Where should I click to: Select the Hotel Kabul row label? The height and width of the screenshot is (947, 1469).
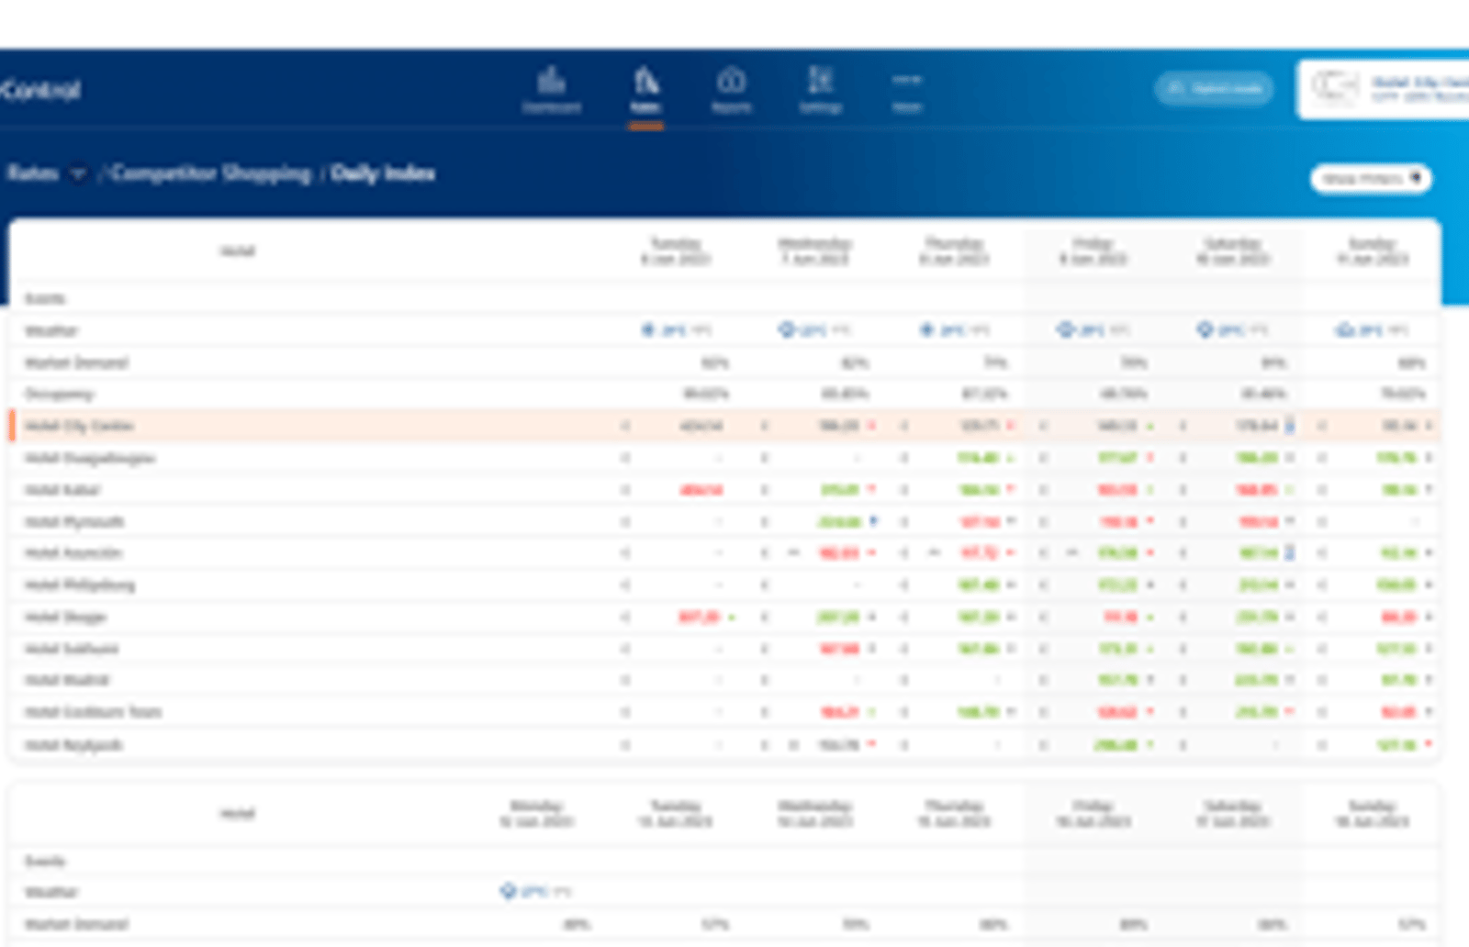tap(62, 490)
